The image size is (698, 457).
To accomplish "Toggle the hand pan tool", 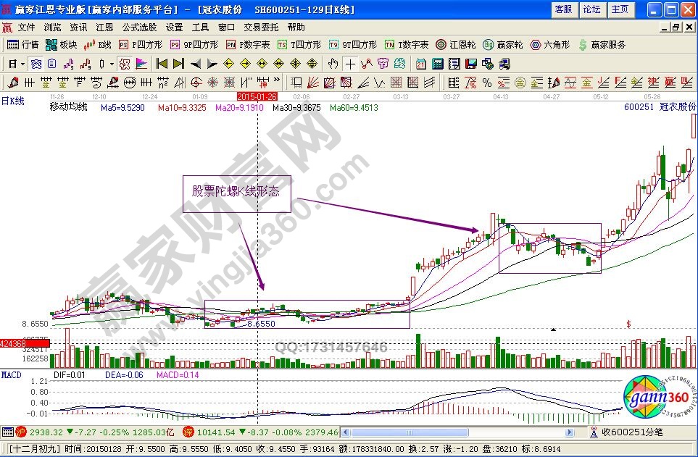I will click(333, 63).
